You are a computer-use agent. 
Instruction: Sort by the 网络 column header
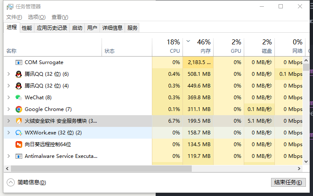290,47
